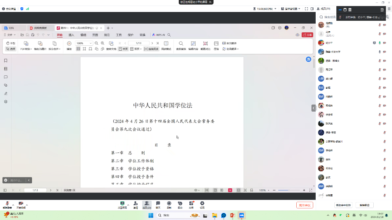This screenshot has width=392, height=220.
Task: Toggle continuous reading mode
Action: coord(151,49)
